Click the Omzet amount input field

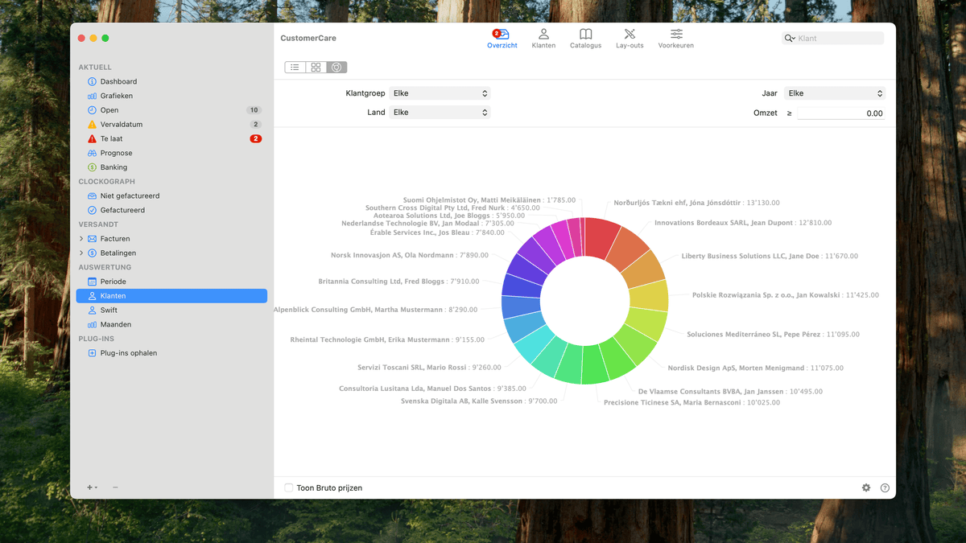tap(840, 113)
